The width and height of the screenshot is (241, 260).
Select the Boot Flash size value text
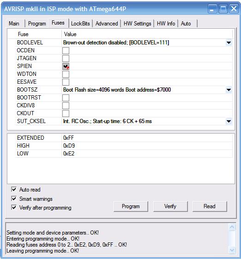pyautogui.click(x=117, y=90)
